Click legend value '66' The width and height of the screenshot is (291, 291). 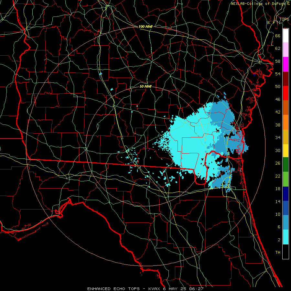click(278, 36)
